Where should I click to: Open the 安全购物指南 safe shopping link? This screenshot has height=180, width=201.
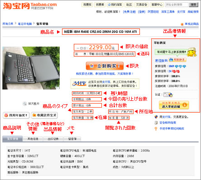[x=167, y=123]
